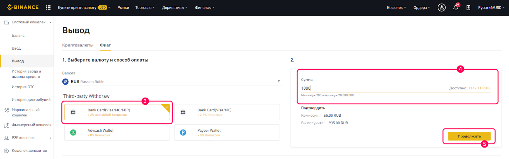Click the deposit wallet coin icon
Screen dimensions: 509x159
(x=6, y=151)
